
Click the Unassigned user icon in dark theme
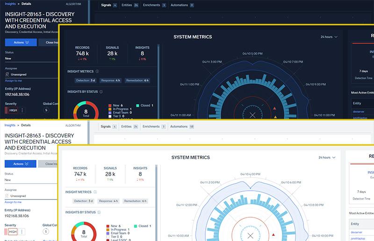(7, 74)
